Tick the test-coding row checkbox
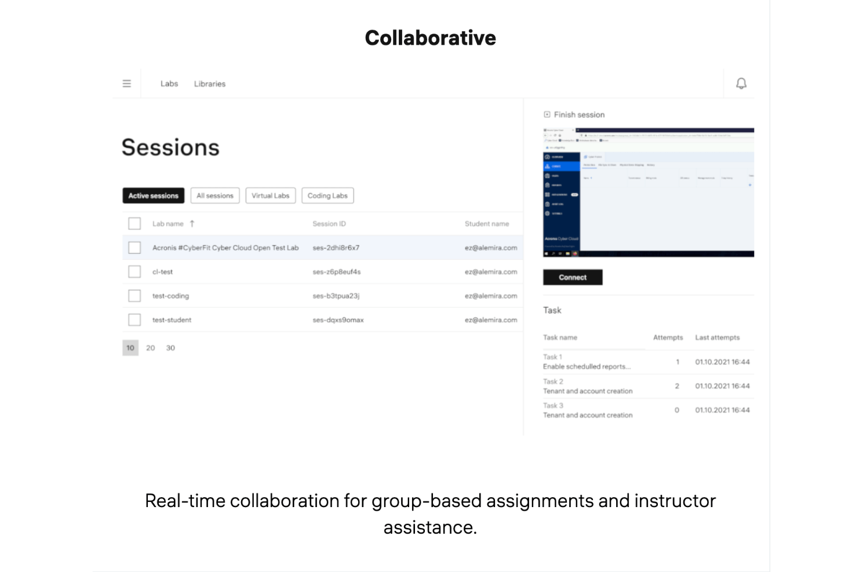The image size is (863, 572). coord(134,296)
